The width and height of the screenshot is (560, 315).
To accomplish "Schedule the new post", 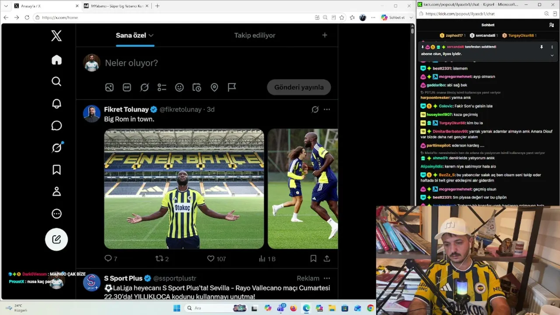I will click(197, 87).
